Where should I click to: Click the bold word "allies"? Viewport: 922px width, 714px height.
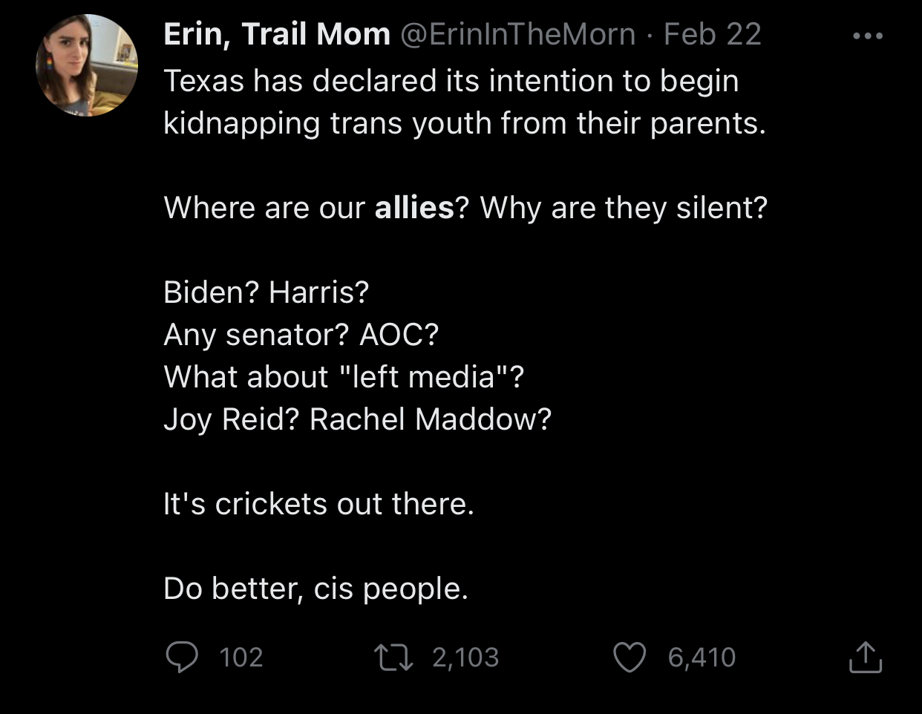(413, 208)
